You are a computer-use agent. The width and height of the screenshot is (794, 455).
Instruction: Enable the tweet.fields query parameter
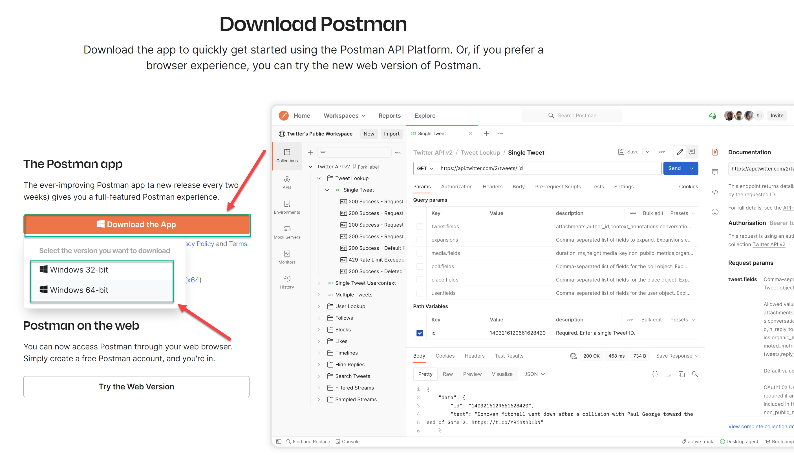420,226
